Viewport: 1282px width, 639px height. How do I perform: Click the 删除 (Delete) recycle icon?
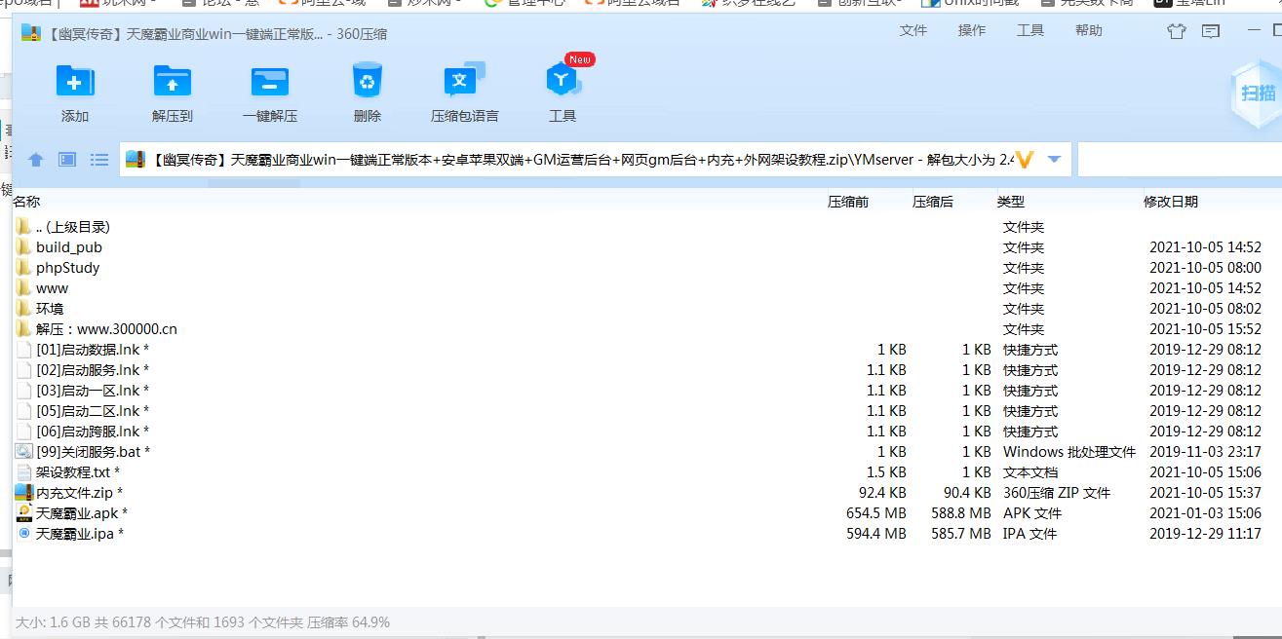tap(368, 83)
